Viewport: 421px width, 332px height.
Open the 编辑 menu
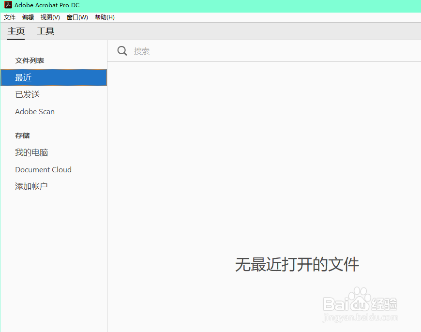[x=28, y=17]
